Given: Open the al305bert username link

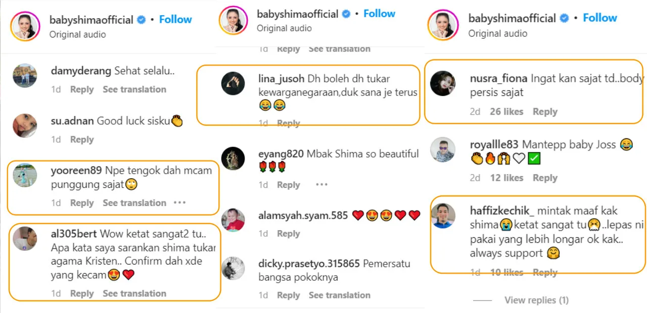Looking at the screenshot, I should 74,234.
